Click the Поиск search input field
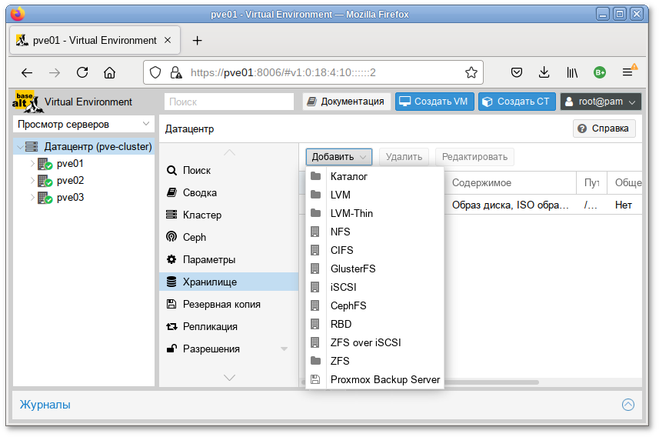 pos(229,102)
